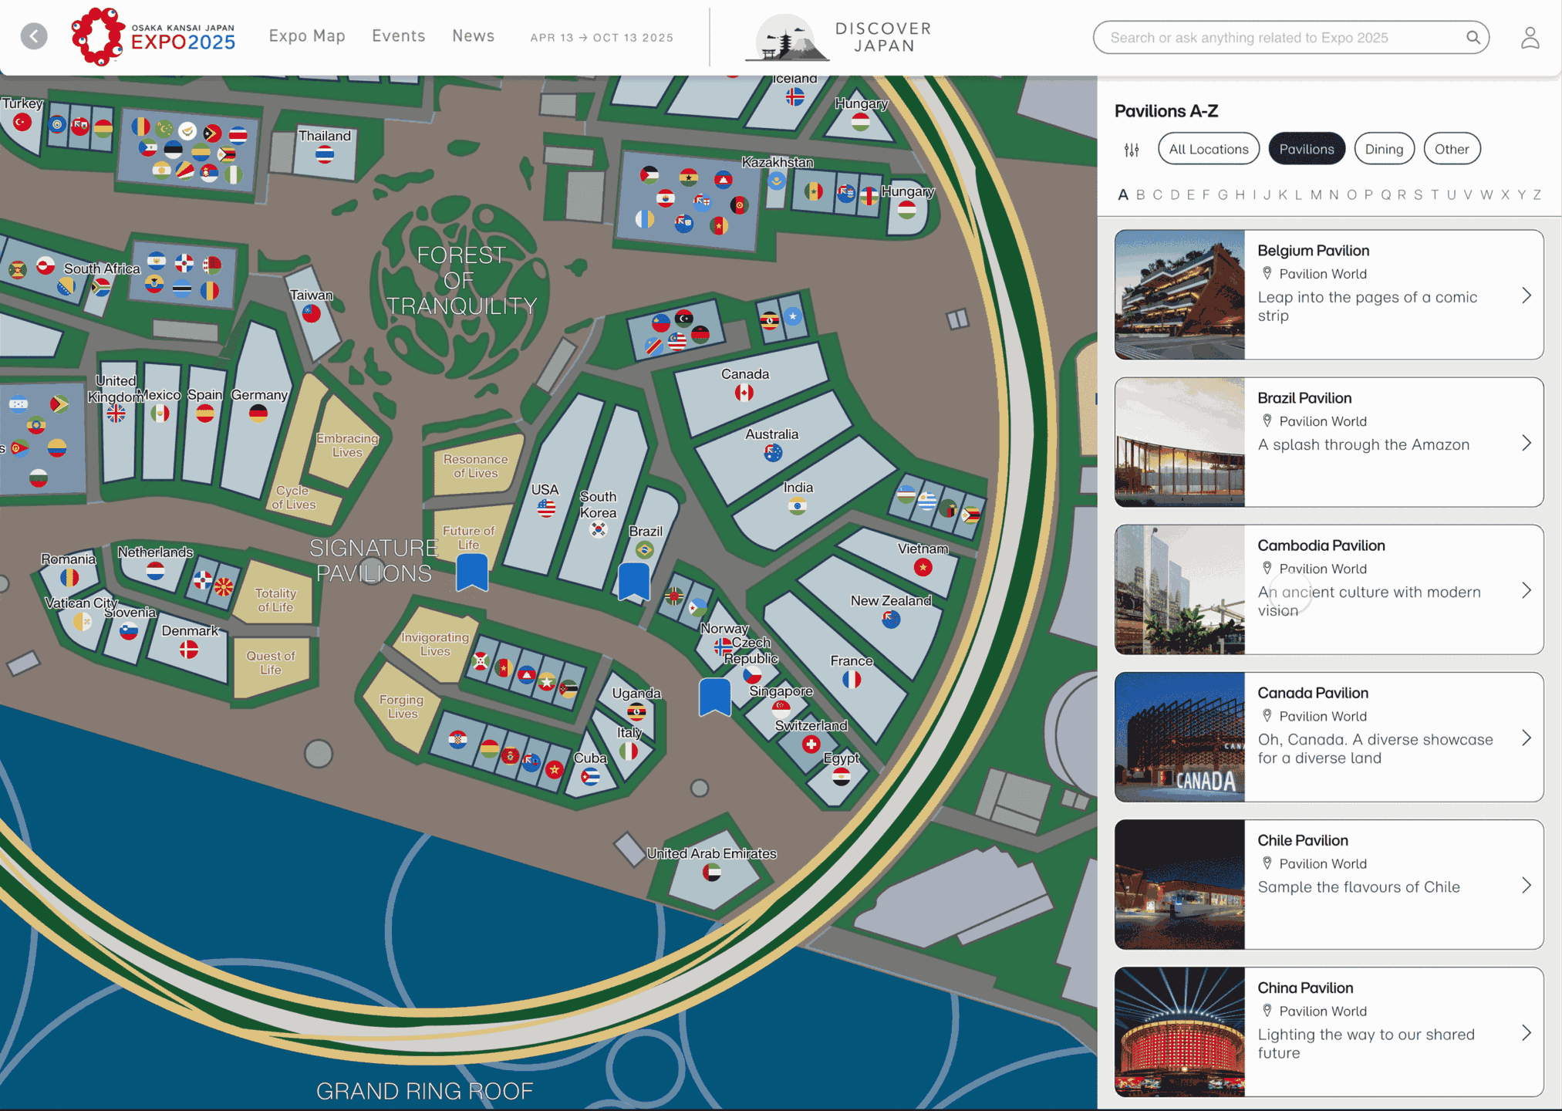
Task: Open Chile Pavilion details chevron
Action: click(1527, 886)
